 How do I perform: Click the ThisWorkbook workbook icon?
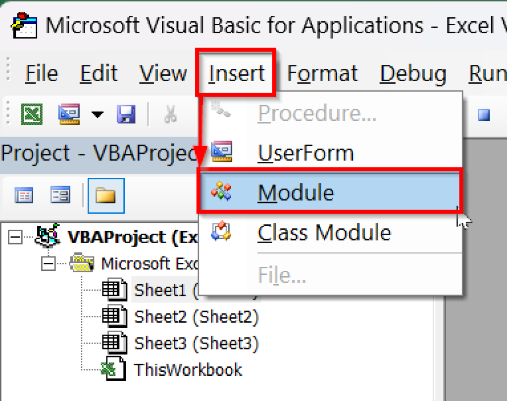tap(115, 369)
